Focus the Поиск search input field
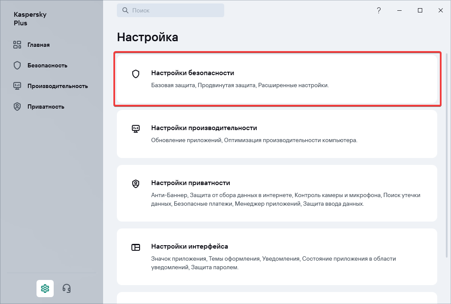Image resolution: width=451 pixels, height=304 pixels. pyautogui.click(x=176, y=10)
